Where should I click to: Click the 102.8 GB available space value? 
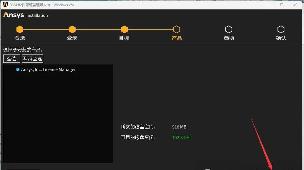[x=181, y=138]
